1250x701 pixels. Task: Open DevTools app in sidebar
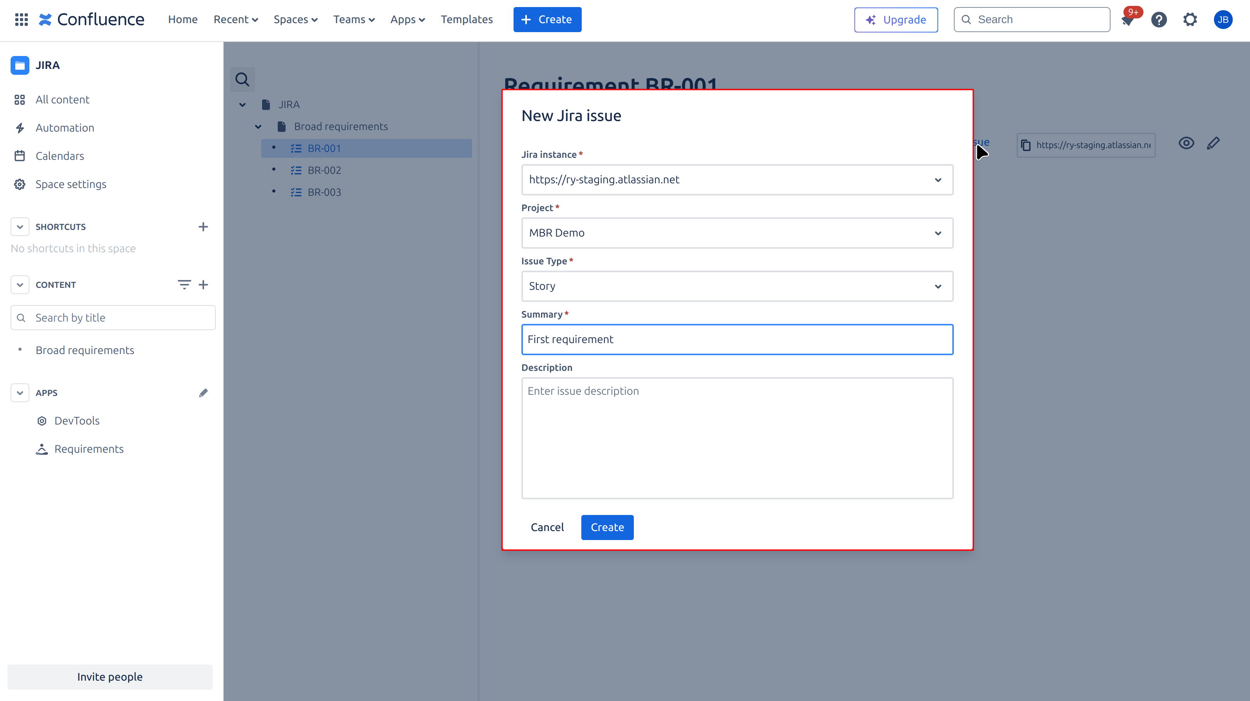coord(77,421)
